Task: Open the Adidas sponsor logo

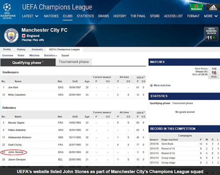Action: coord(211,7)
